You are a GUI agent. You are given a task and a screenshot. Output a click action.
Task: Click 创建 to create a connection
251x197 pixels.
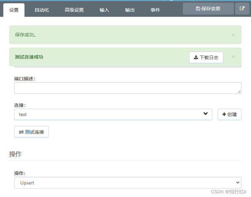(230, 114)
